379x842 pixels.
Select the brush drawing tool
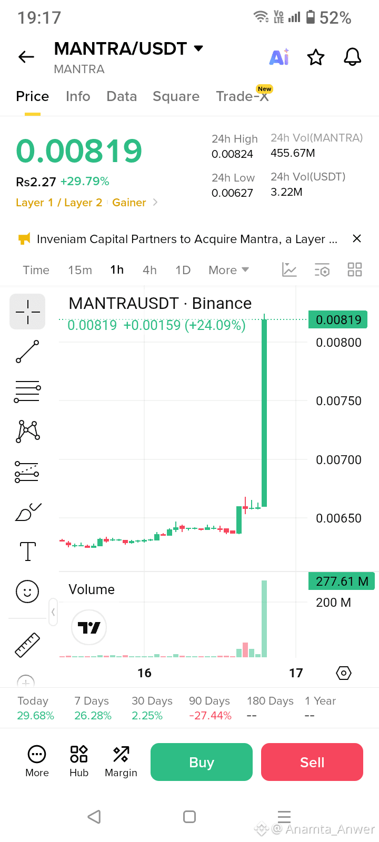click(x=28, y=512)
